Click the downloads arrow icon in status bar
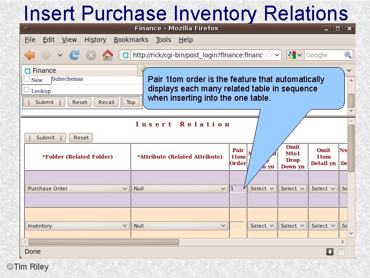 coord(330,252)
